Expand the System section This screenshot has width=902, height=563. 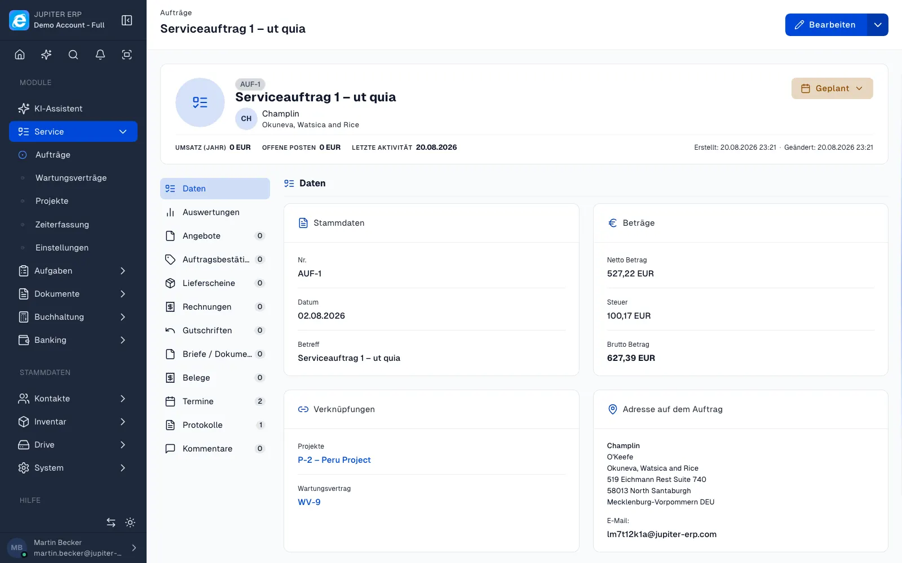click(x=73, y=468)
